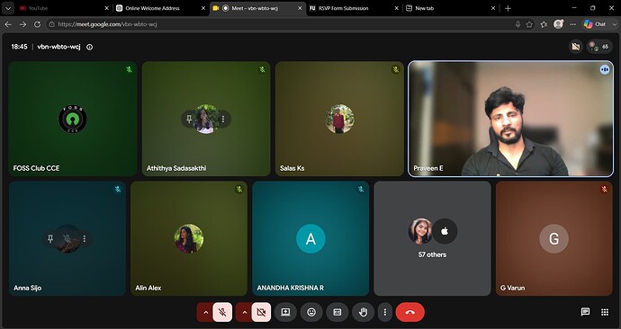The width and height of the screenshot is (621, 329).
Task: Close the RSVP Form Submission tab
Action: (x=396, y=8)
